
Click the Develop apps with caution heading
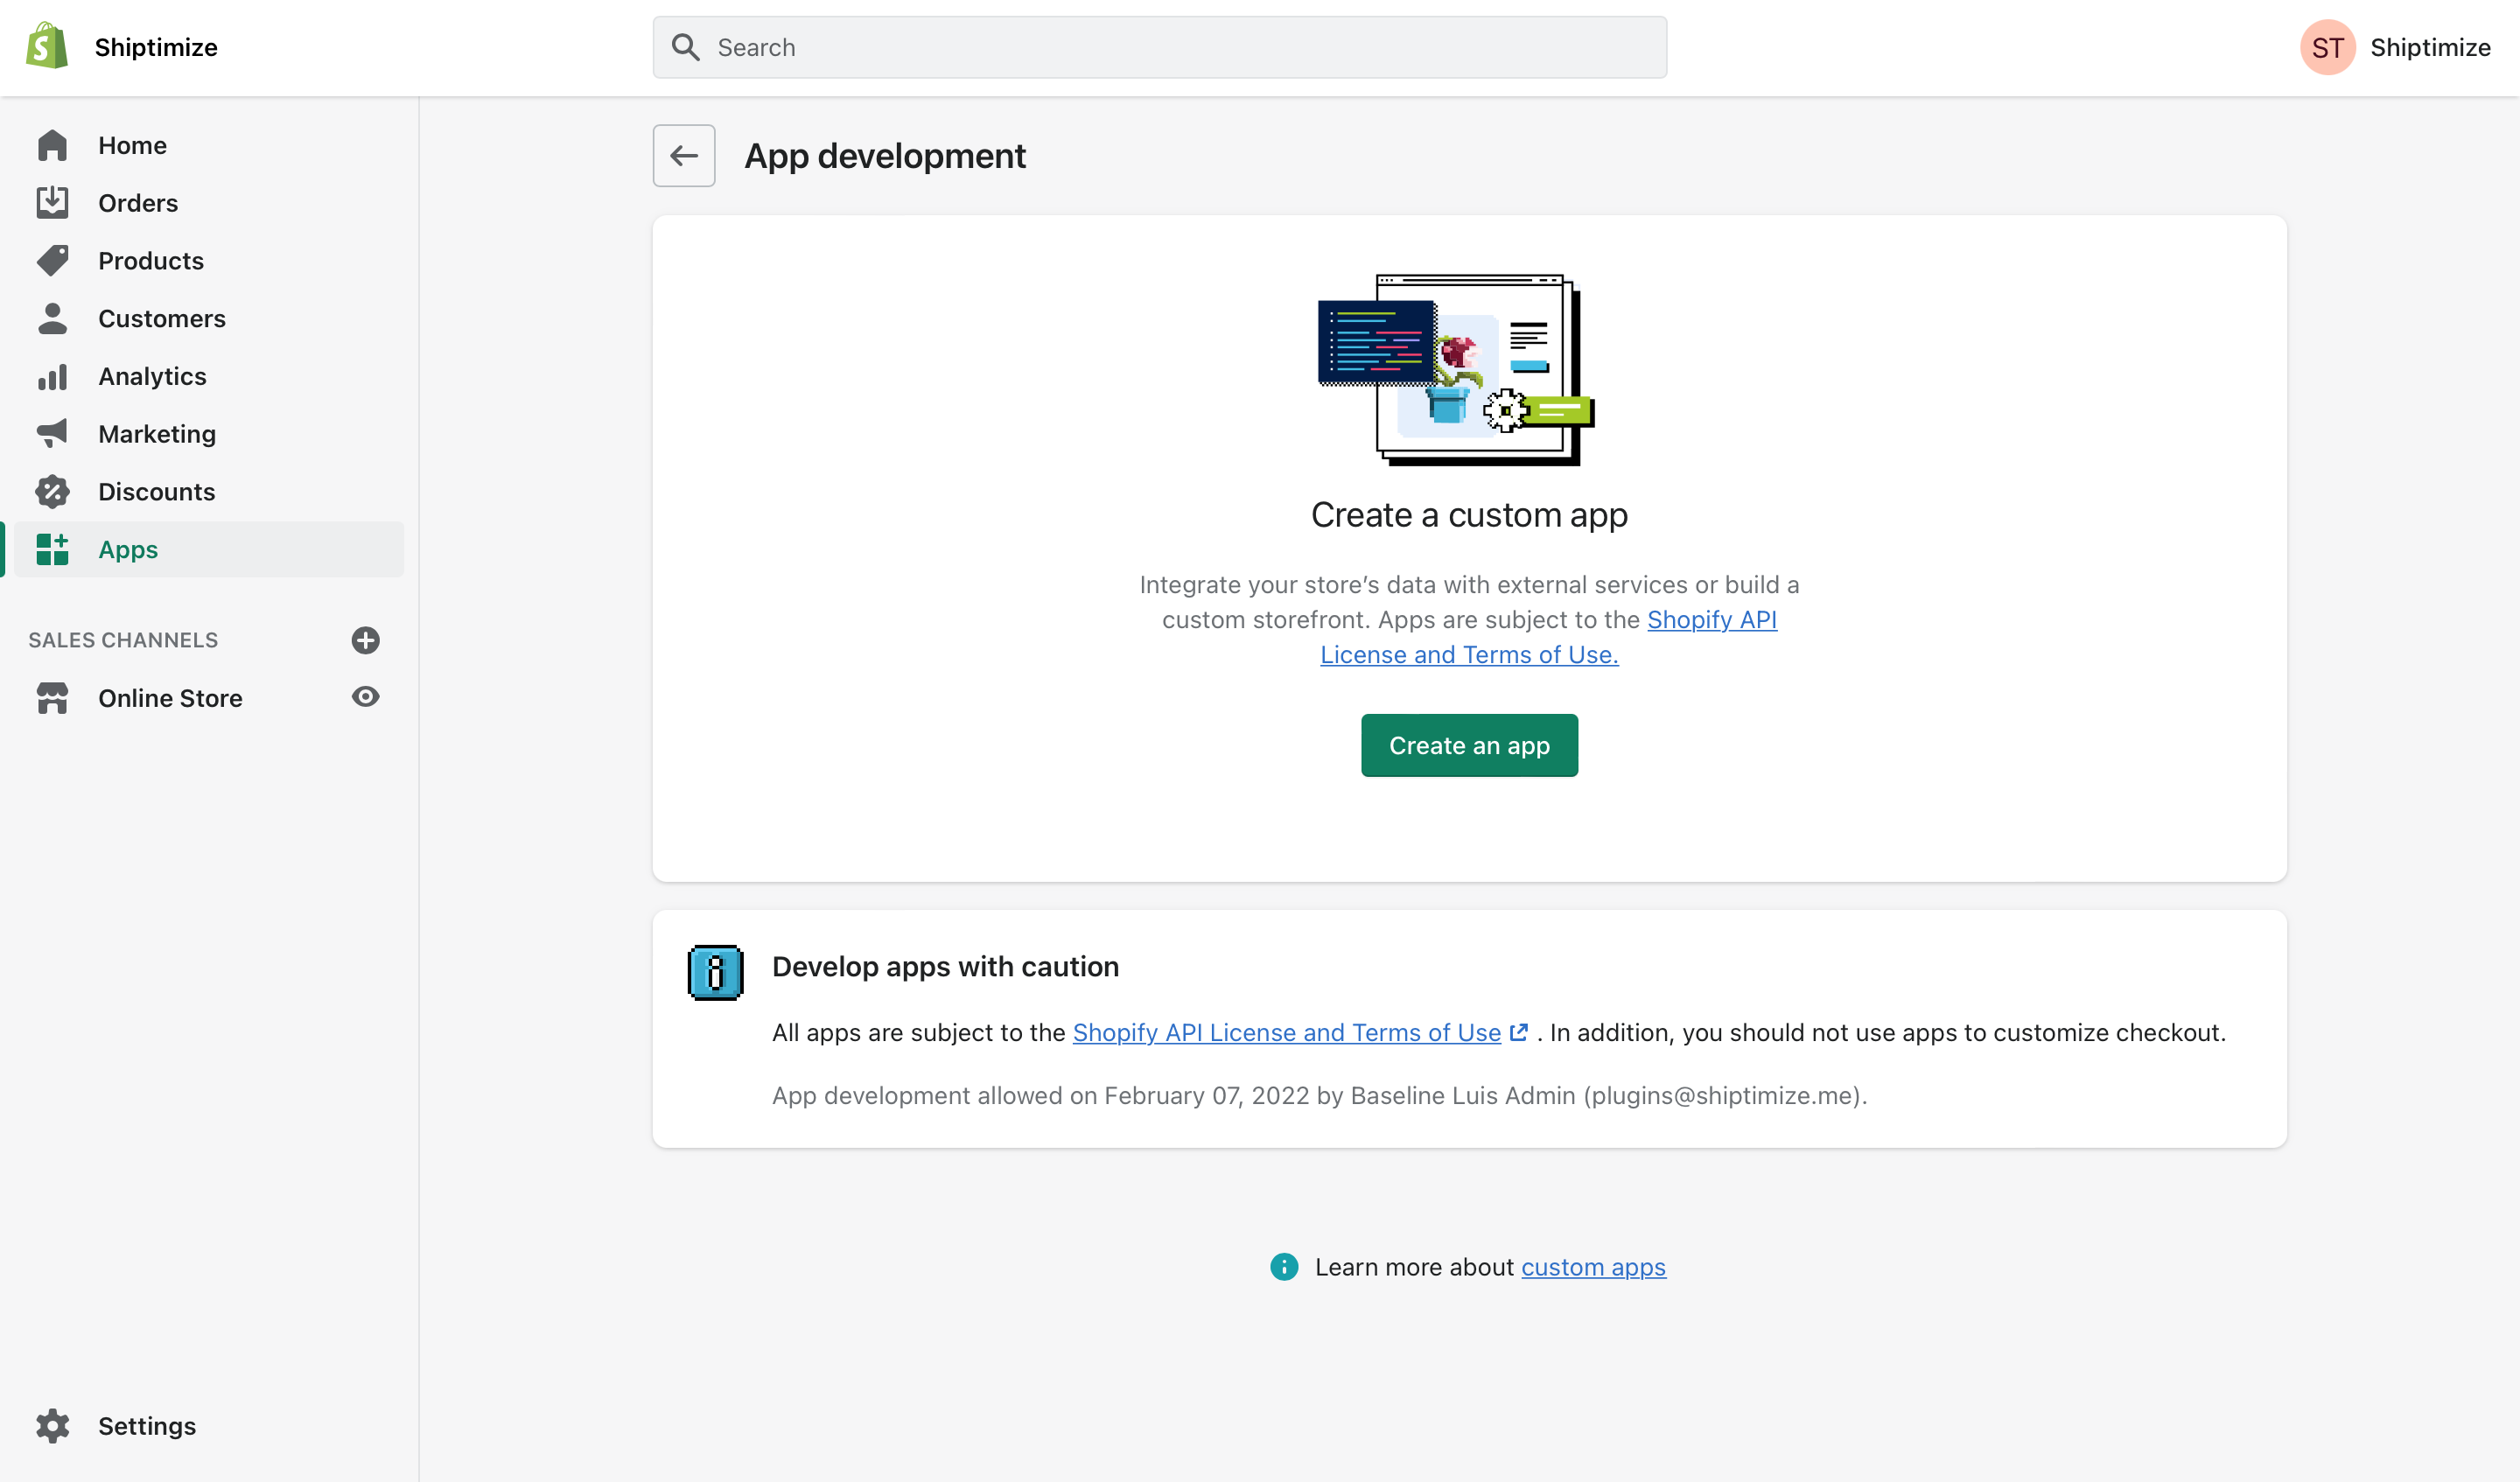945,967
